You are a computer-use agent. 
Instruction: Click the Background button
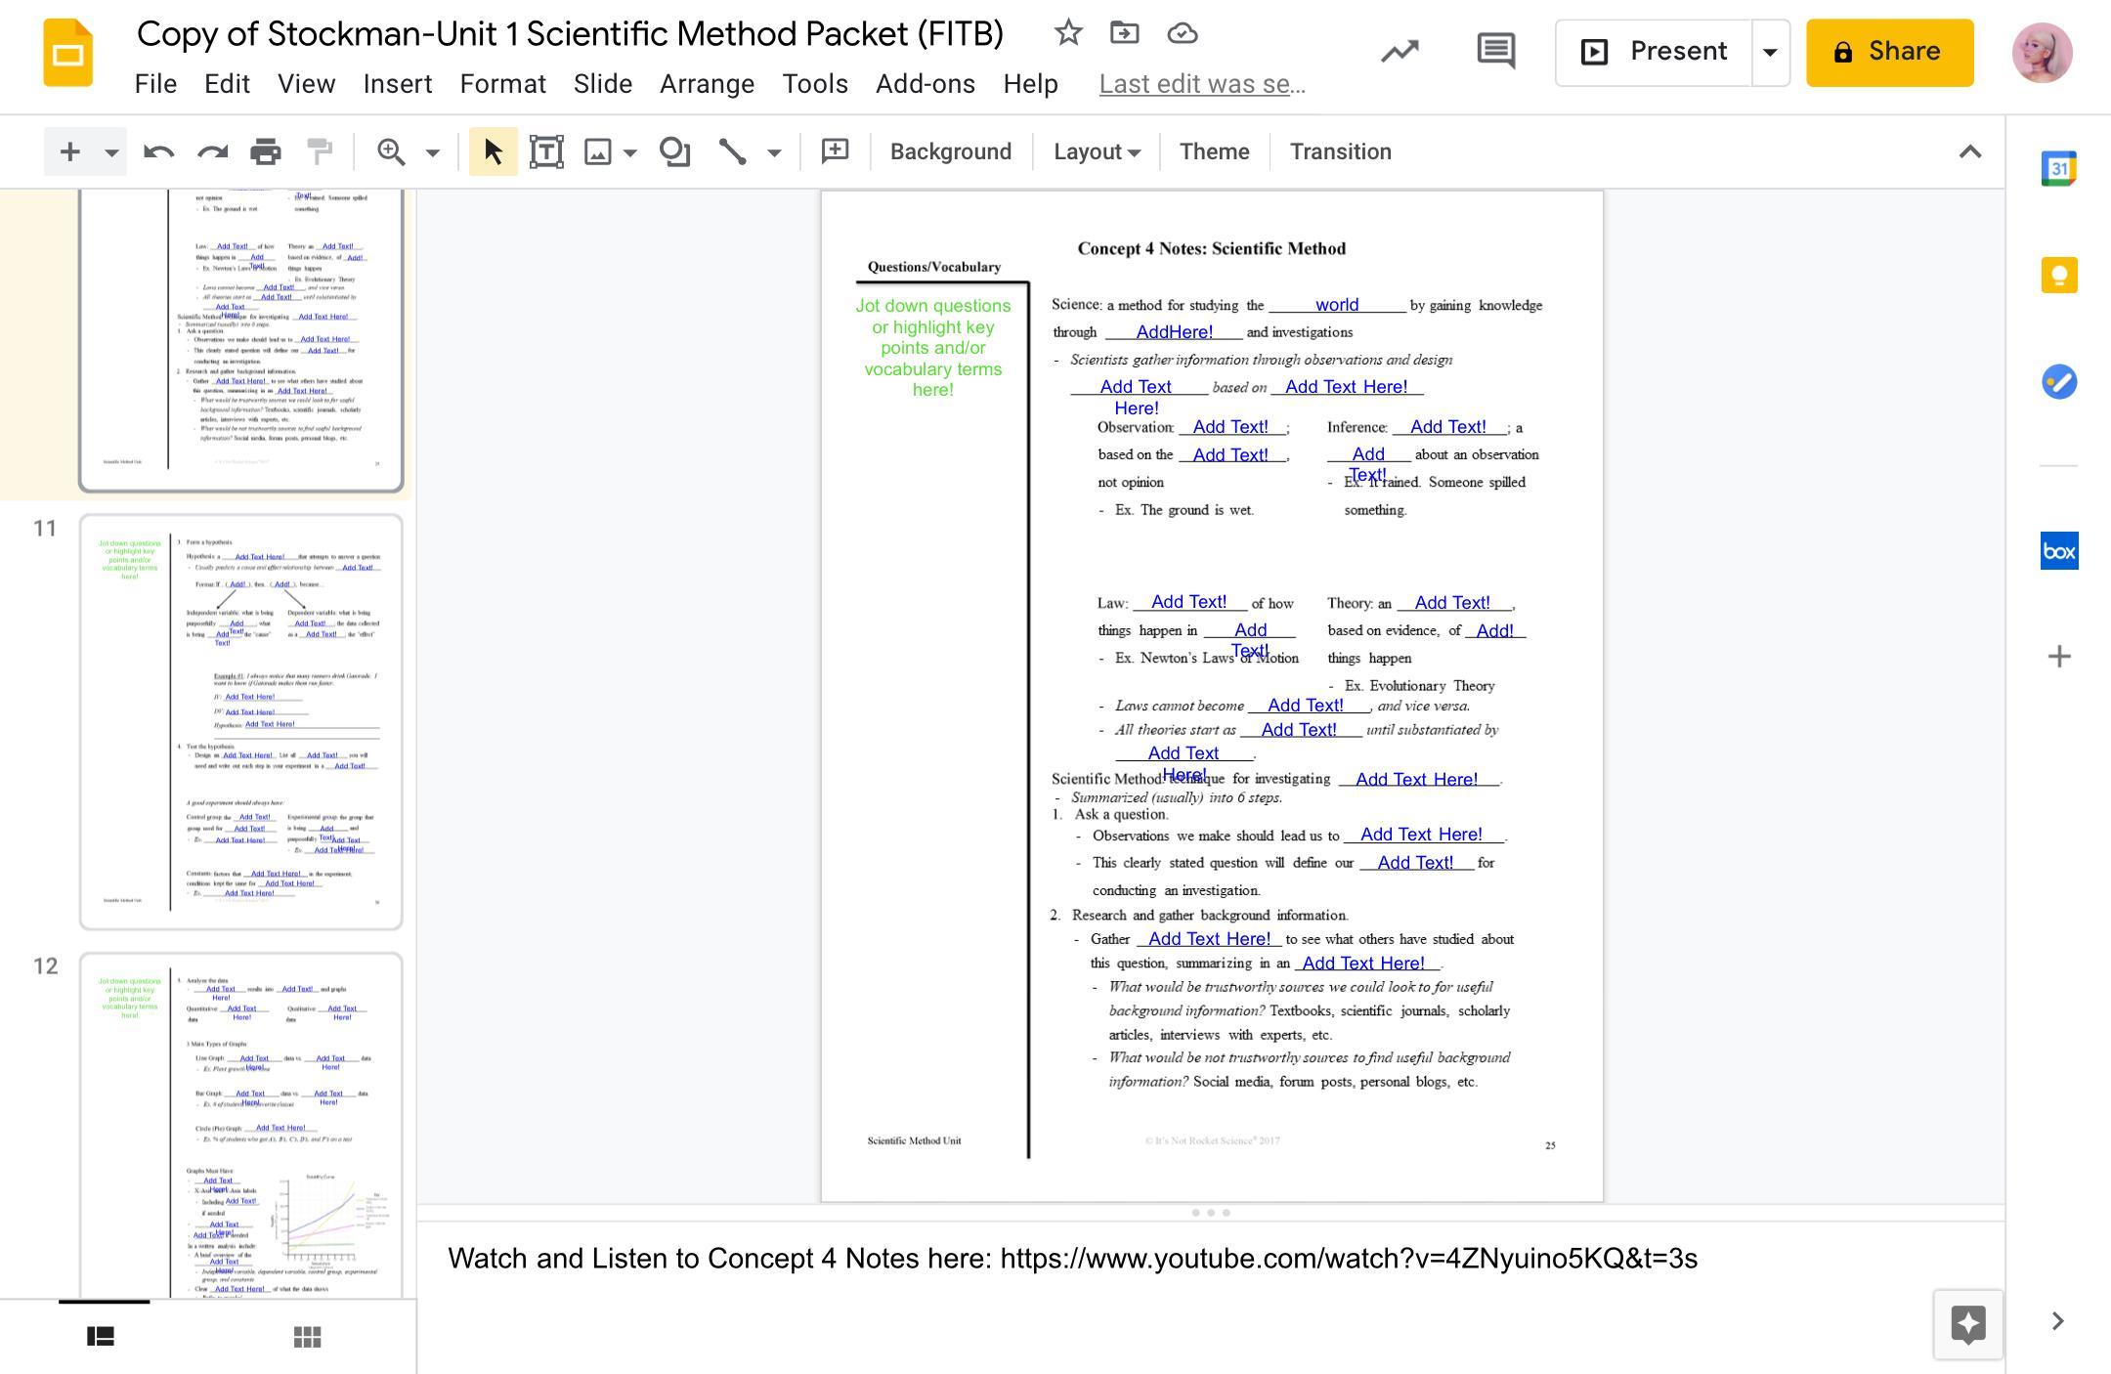(x=950, y=151)
